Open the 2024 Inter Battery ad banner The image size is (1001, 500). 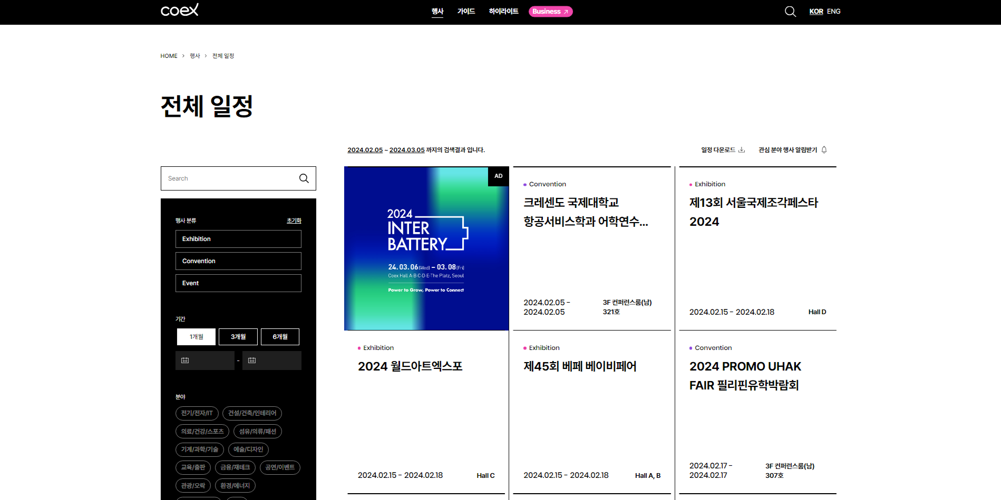426,248
